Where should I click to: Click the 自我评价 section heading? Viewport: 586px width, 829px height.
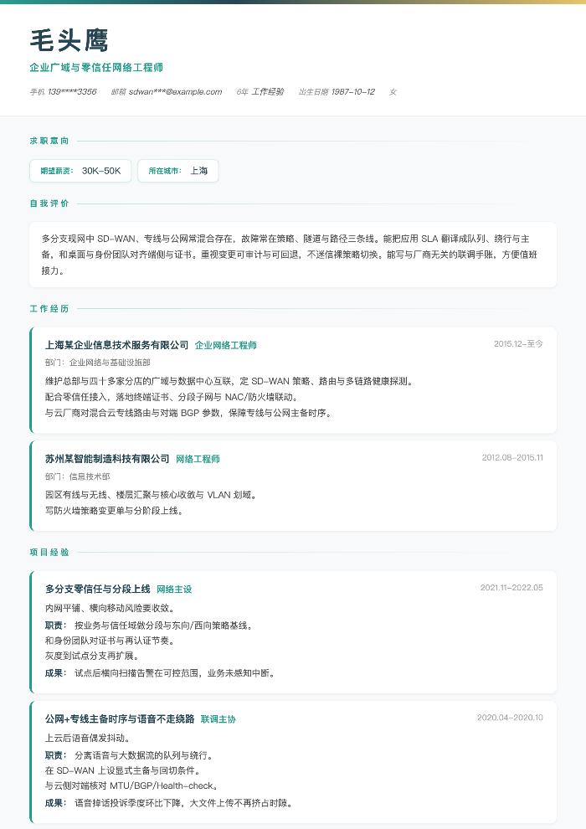(49, 203)
